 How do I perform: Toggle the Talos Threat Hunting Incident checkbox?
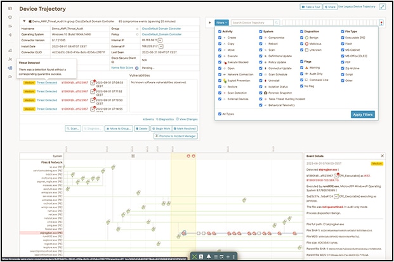pyautogui.click(x=261, y=99)
